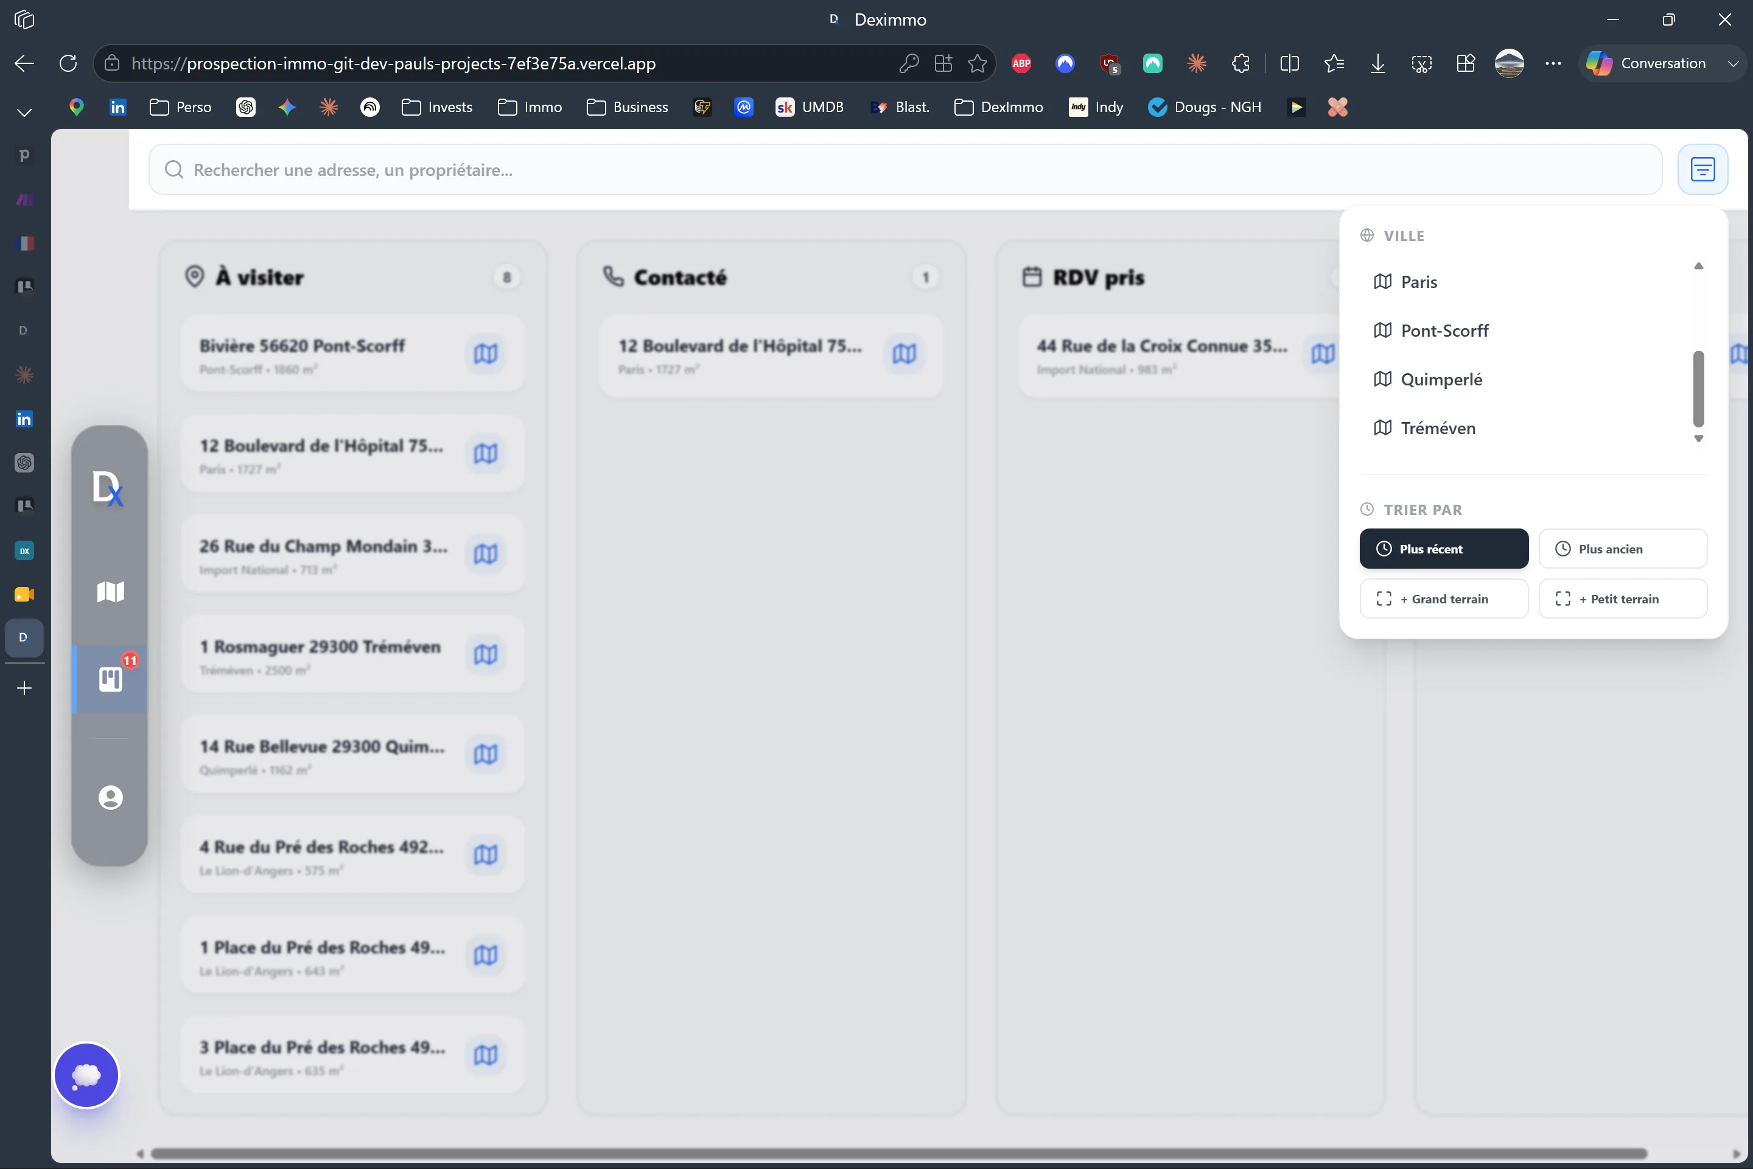Click the ABP adblock extension icon
Screen dimensions: 1753x1169
click(x=1021, y=63)
